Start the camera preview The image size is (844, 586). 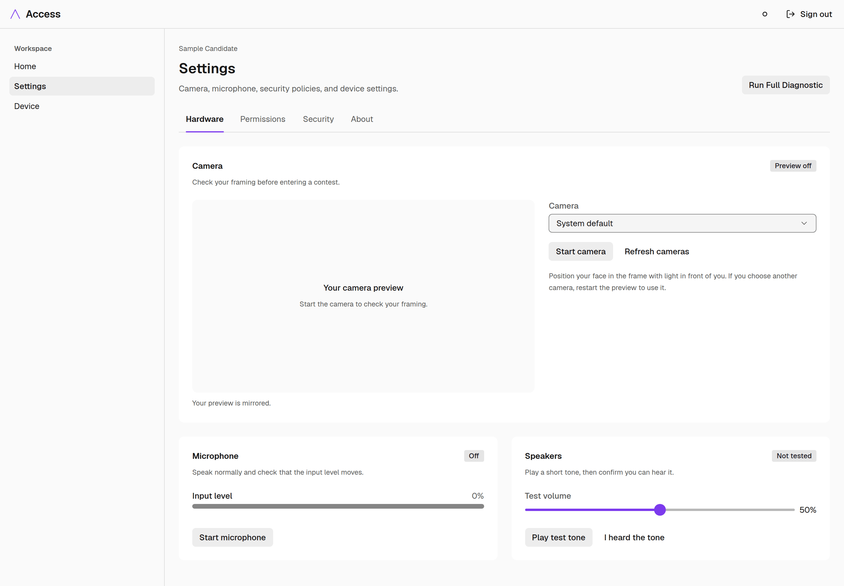click(x=580, y=251)
